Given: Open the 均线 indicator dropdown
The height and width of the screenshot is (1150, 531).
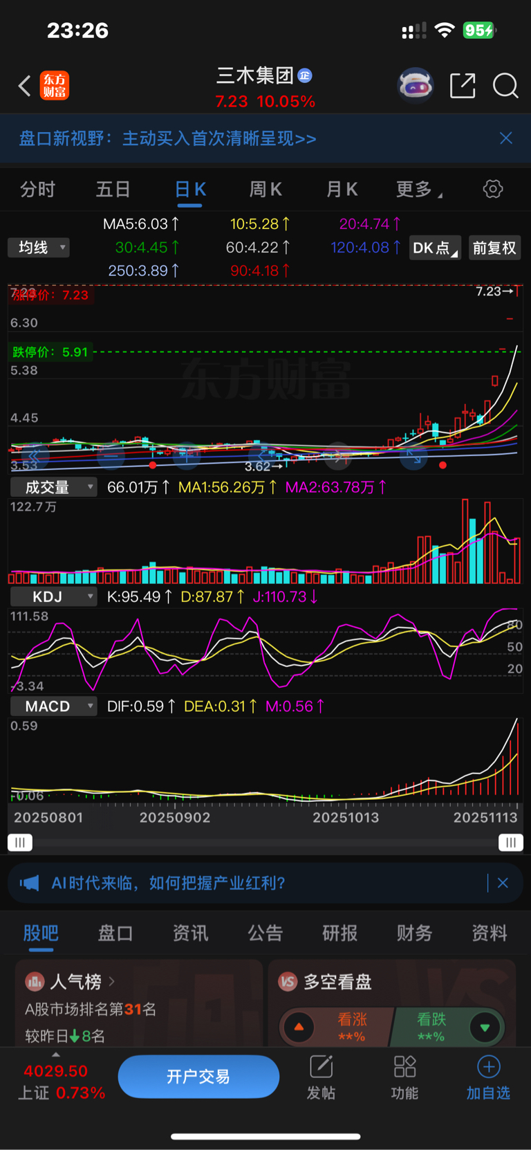Looking at the screenshot, I should pyautogui.click(x=39, y=248).
